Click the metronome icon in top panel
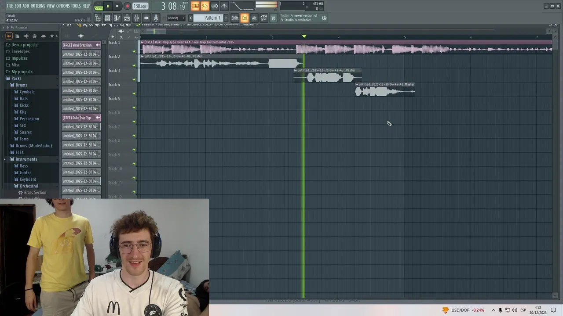 tap(224, 6)
